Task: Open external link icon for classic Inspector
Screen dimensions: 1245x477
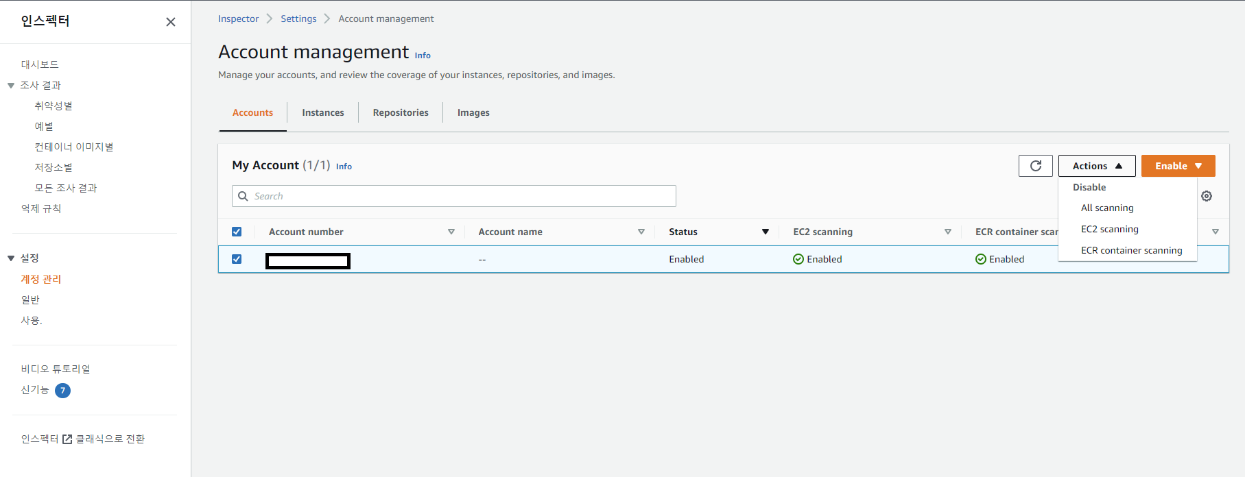Action: [67, 439]
